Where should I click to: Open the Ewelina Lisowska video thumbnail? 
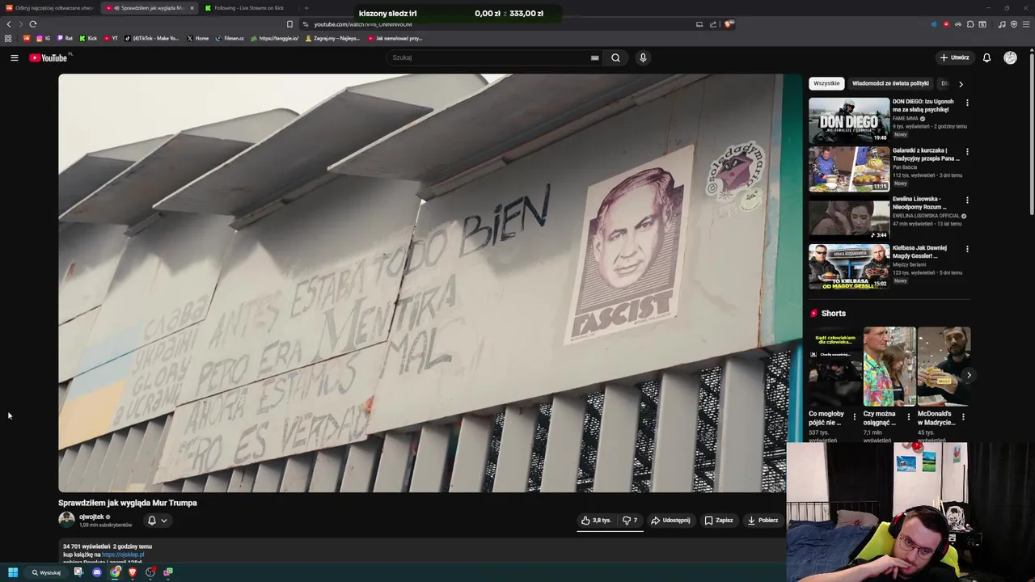coord(849,217)
